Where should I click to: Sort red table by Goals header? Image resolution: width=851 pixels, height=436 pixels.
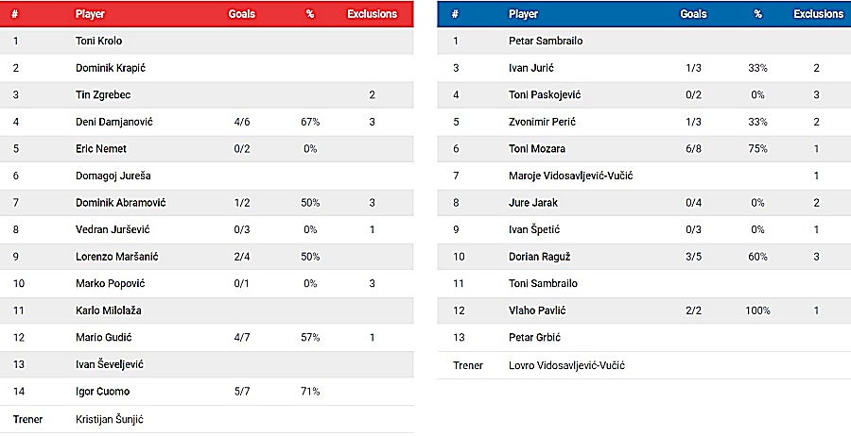click(x=241, y=14)
